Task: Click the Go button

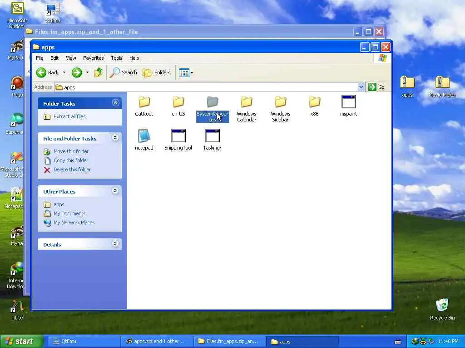Action: coord(376,87)
